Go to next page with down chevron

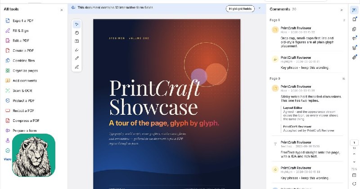pyautogui.click(x=354, y=162)
